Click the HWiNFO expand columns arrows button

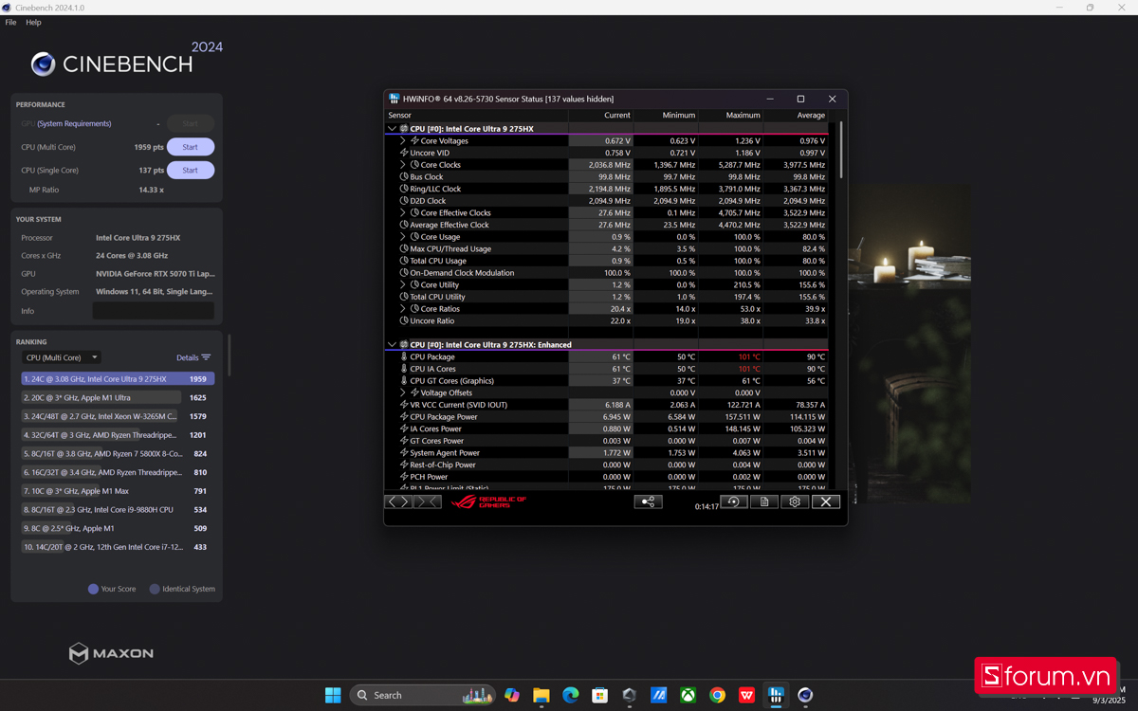click(398, 501)
